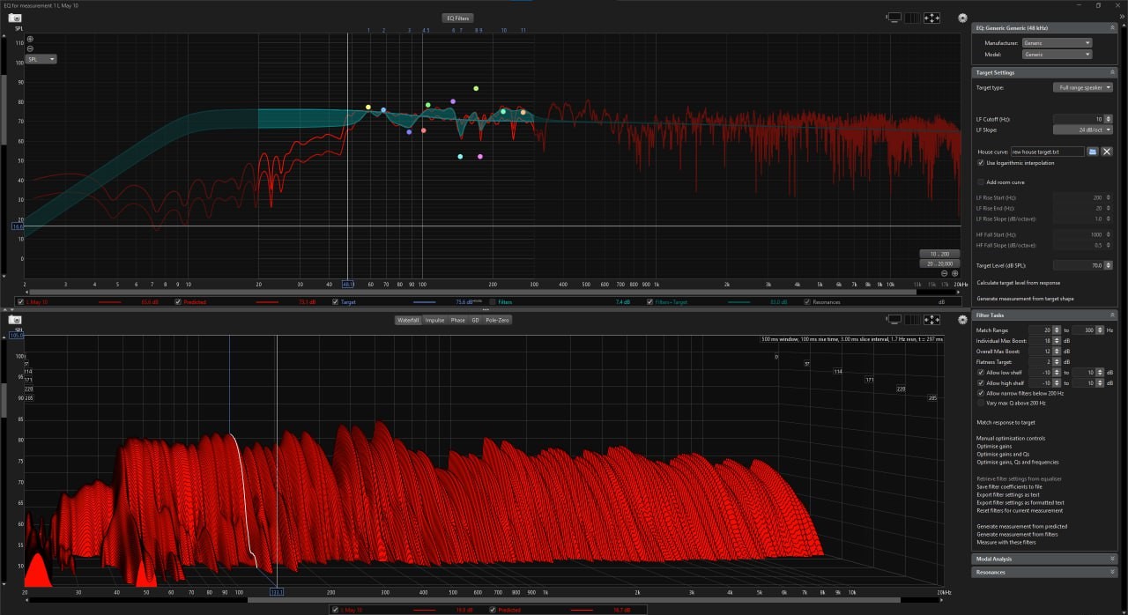Open graph settings gear icon
The height and width of the screenshot is (615, 1128).
(x=962, y=18)
